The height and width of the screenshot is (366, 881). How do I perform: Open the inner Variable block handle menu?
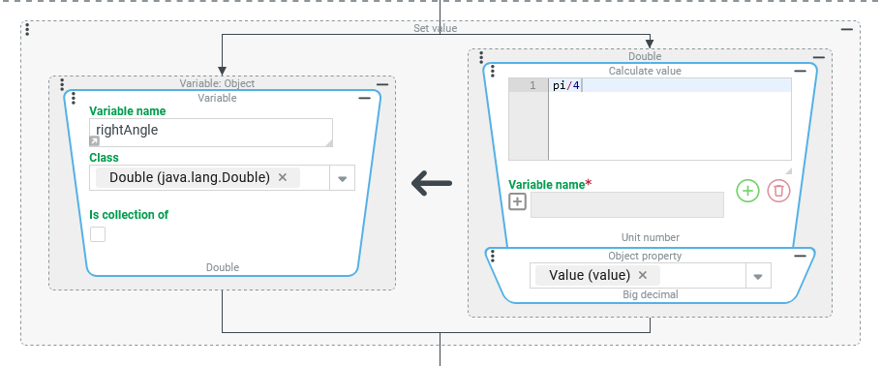[73, 99]
